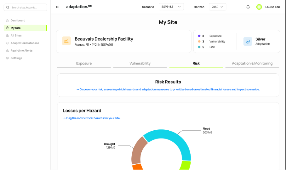Click the Beauvais facility factory icon
Screen dimensions: 286x170
click(66, 41)
